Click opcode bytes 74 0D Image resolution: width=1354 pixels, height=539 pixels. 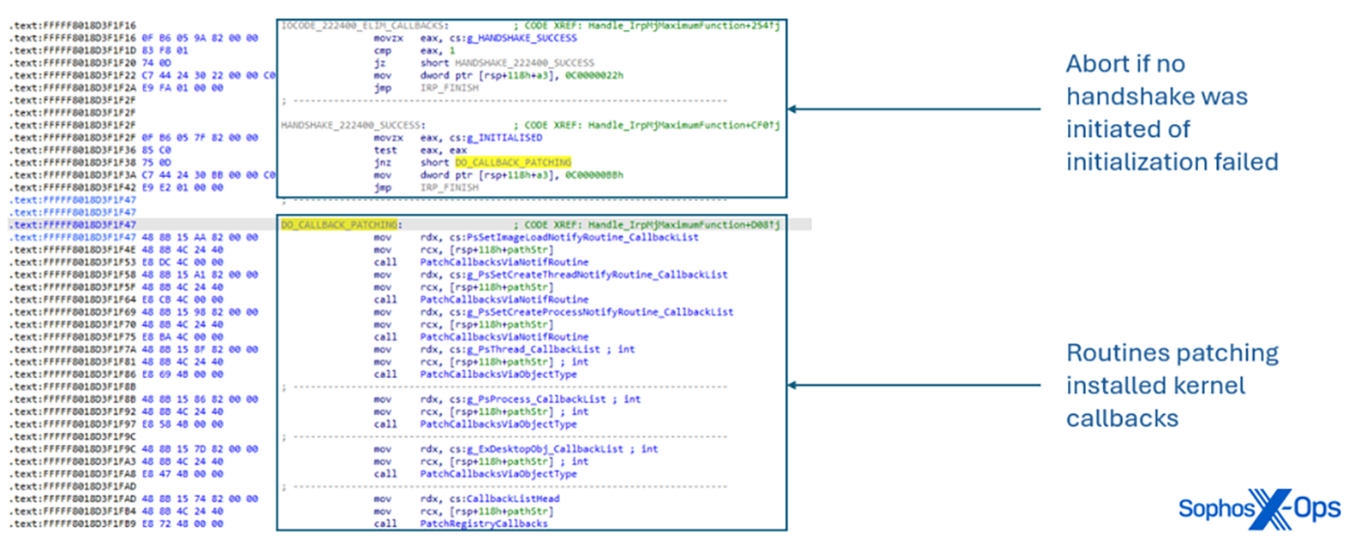coord(156,62)
